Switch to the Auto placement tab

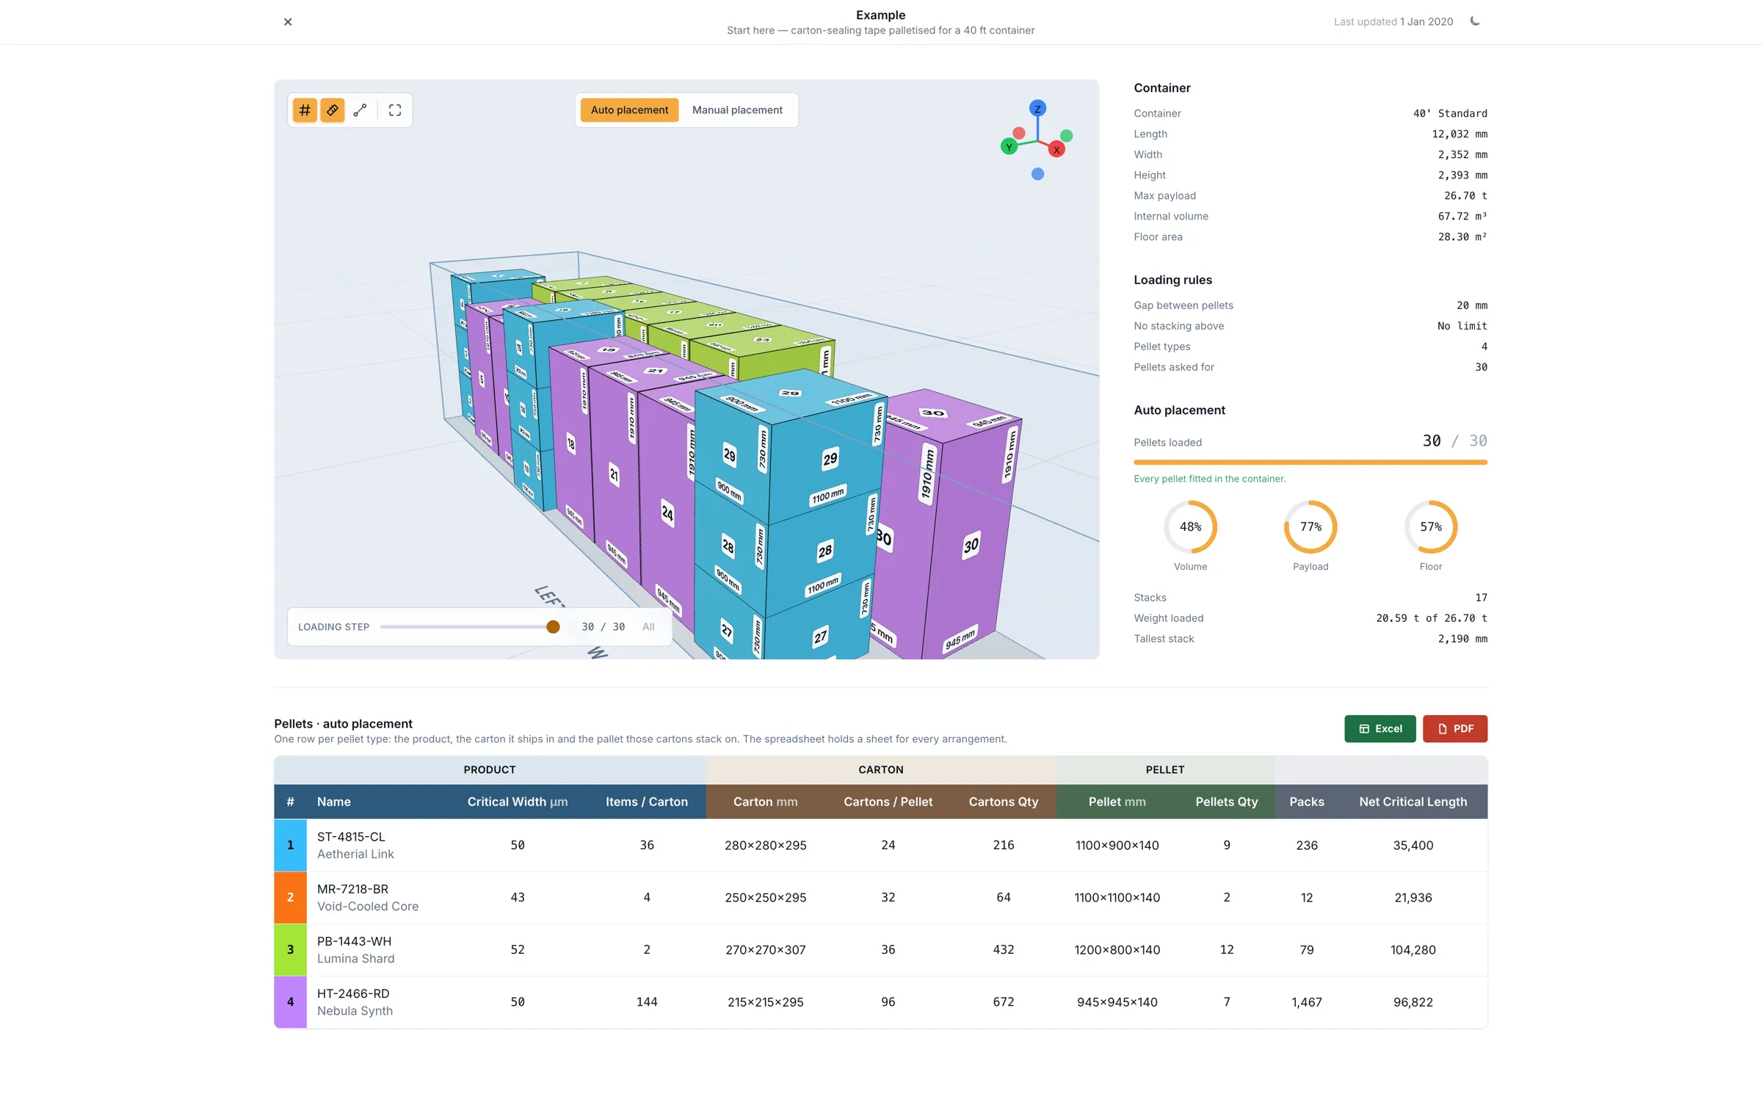click(629, 110)
